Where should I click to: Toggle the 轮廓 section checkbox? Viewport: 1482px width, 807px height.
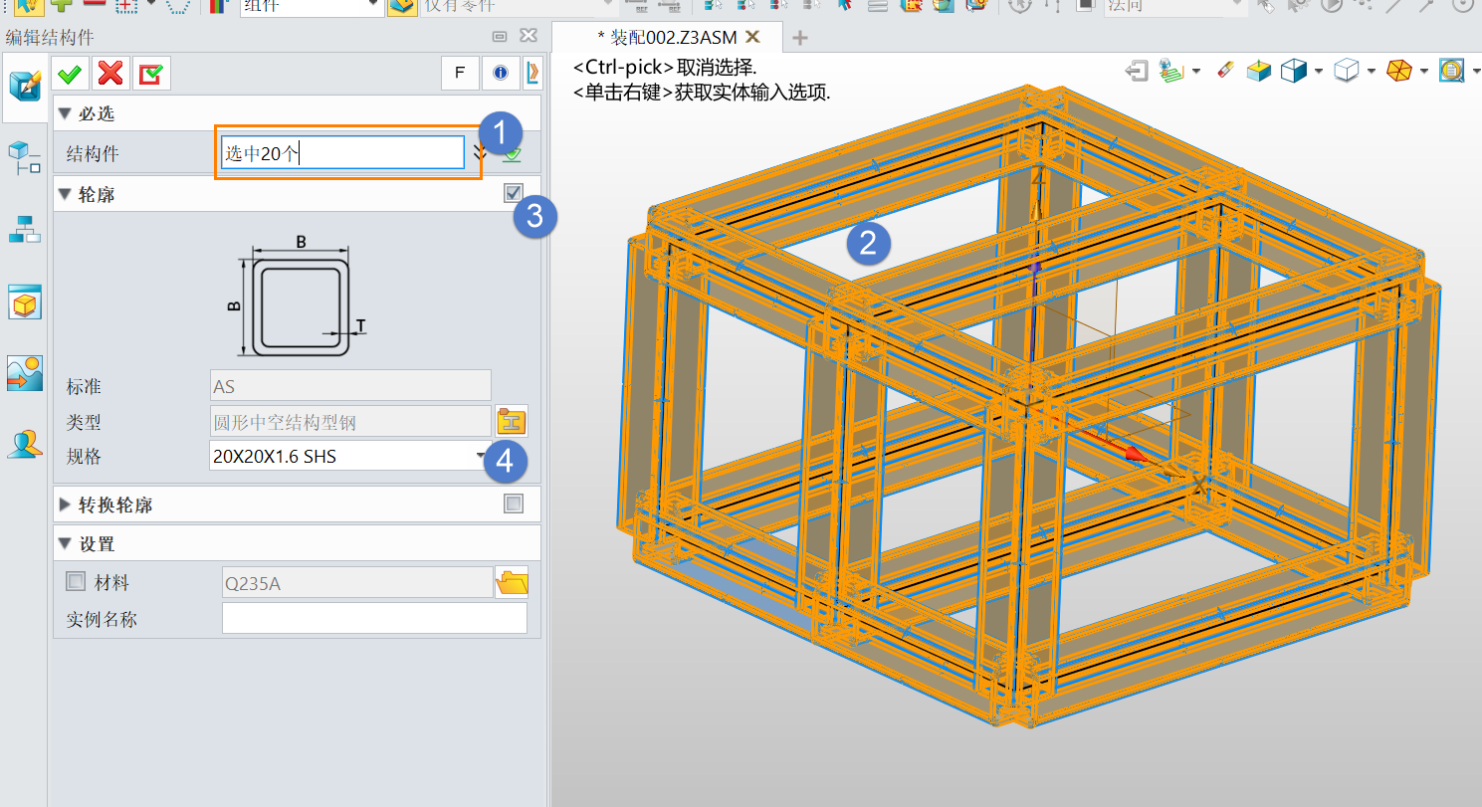click(514, 193)
